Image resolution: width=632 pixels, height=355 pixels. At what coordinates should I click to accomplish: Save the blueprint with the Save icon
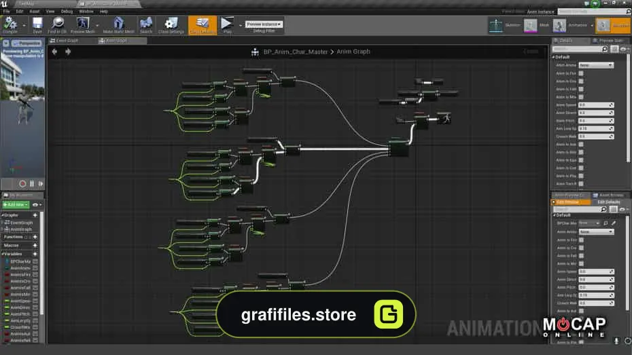click(37, 23)
